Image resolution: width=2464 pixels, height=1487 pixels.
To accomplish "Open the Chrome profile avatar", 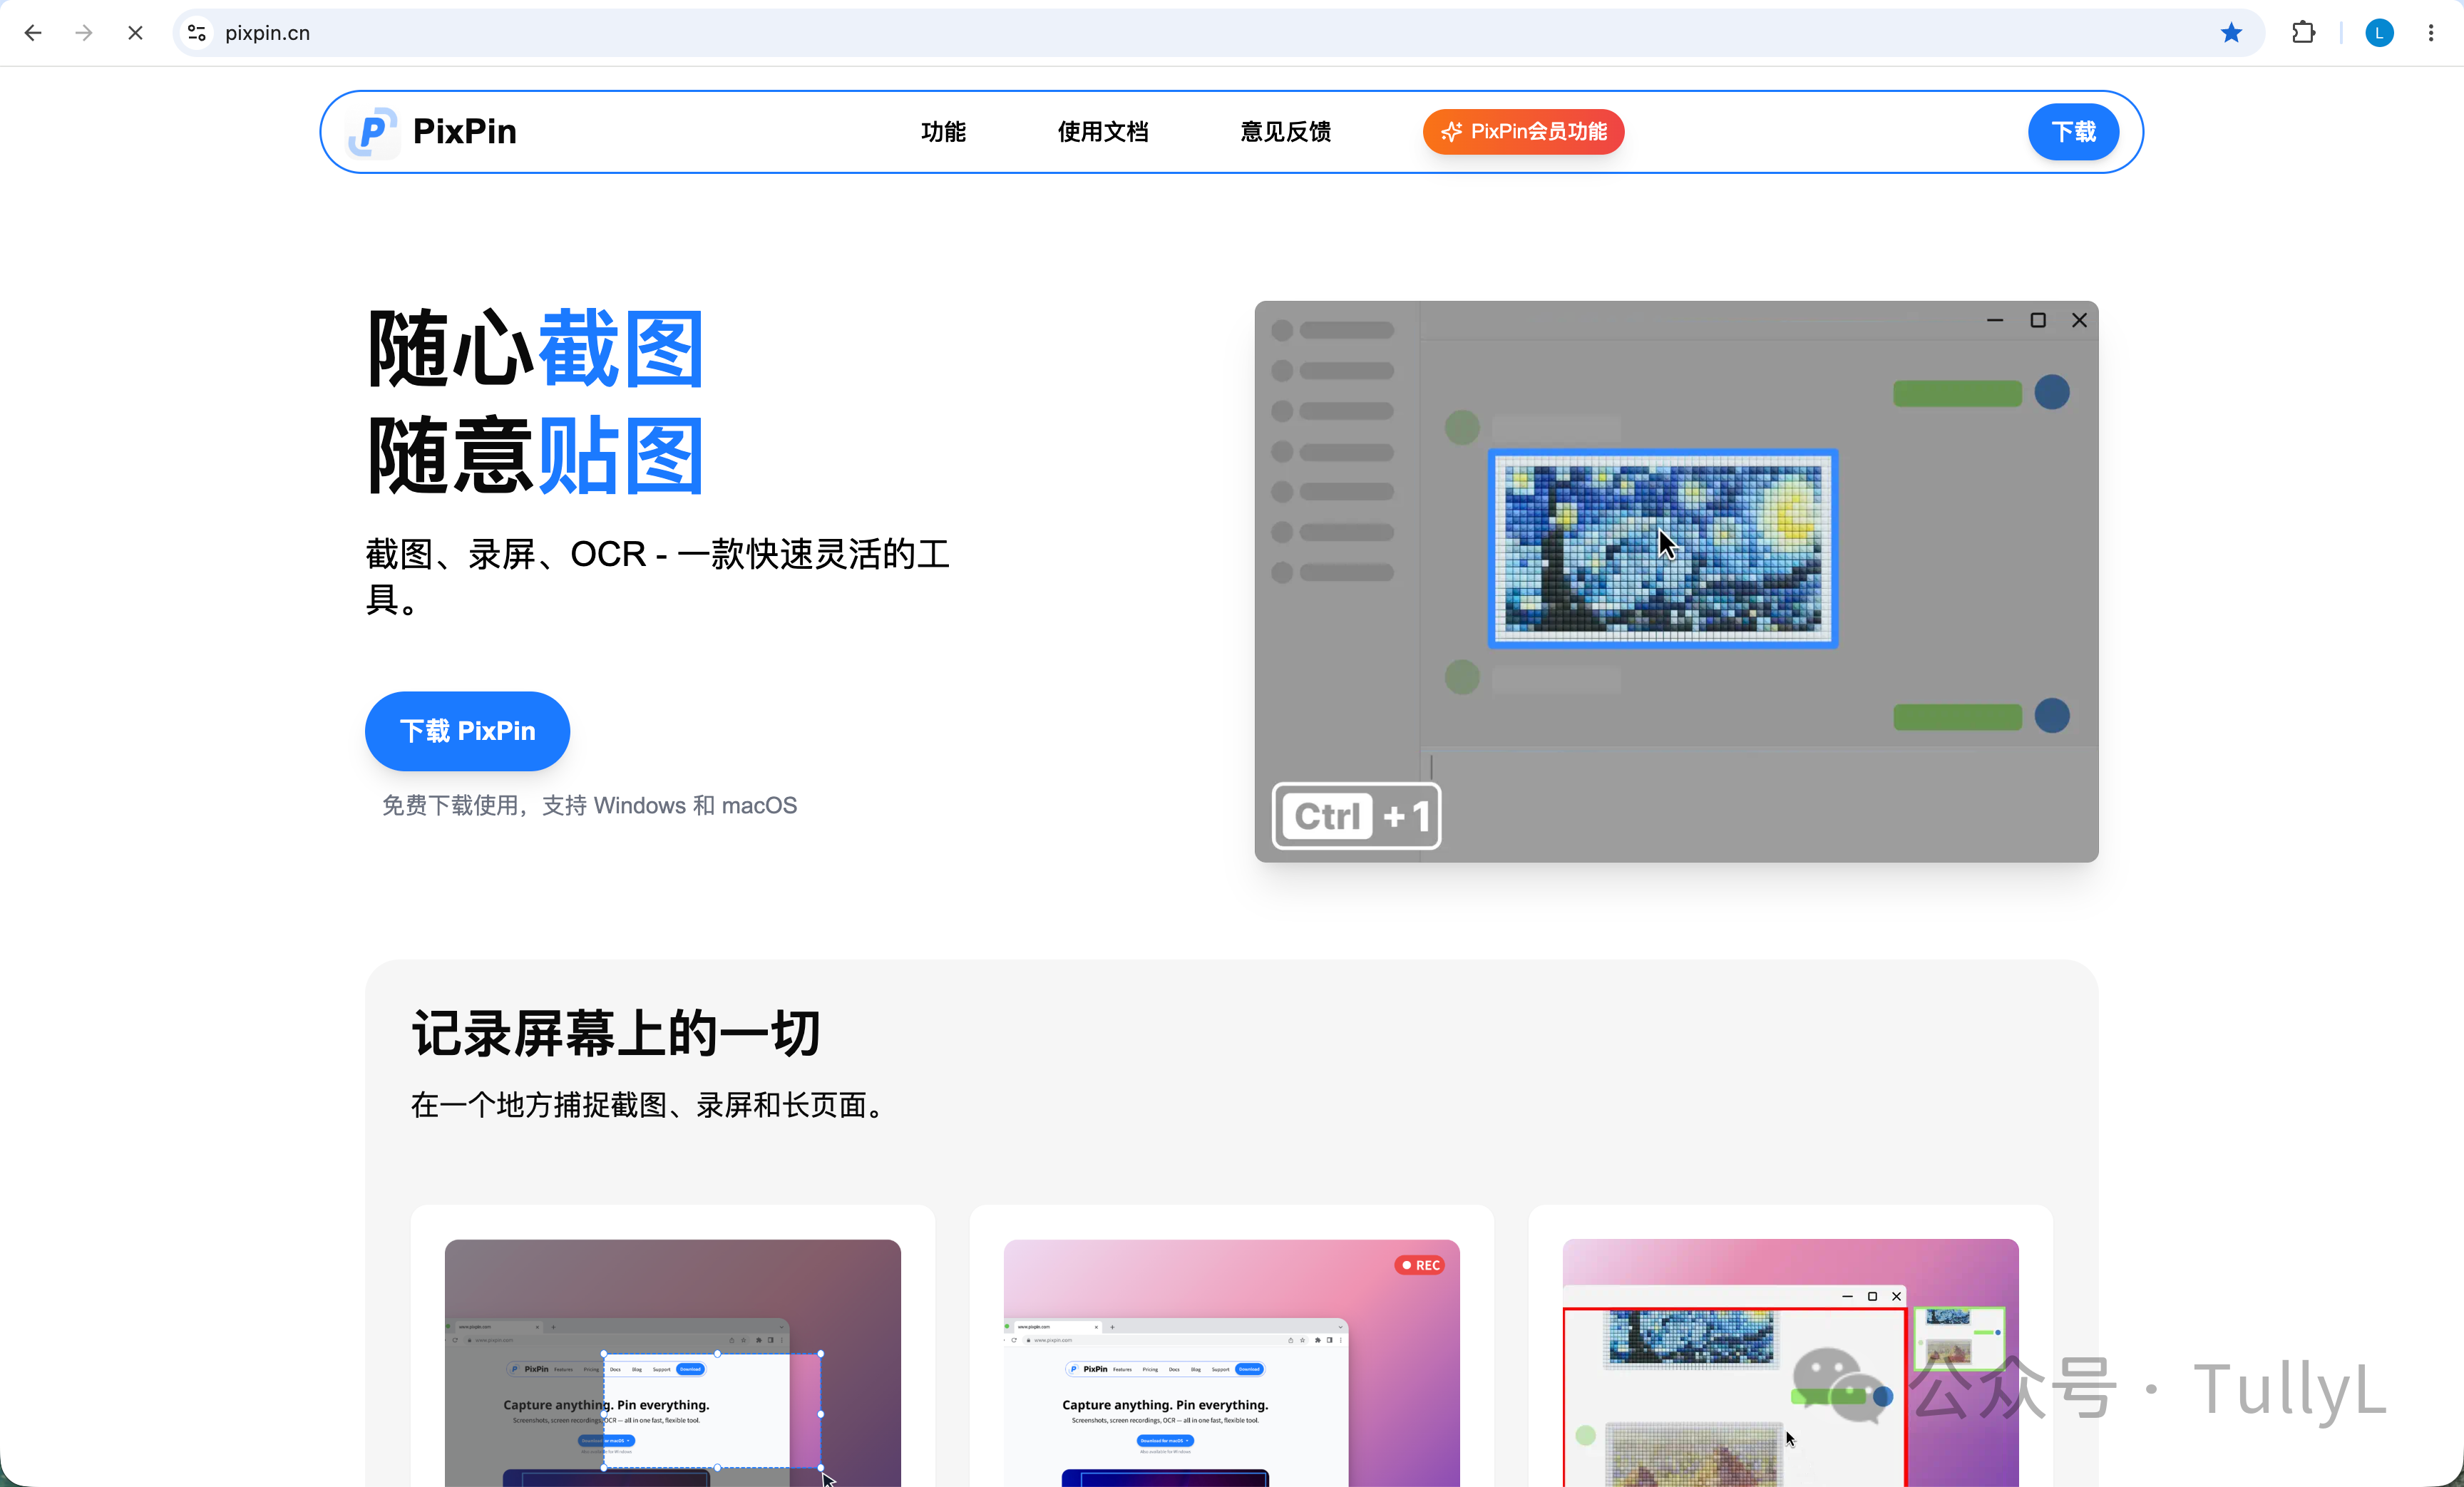I will tap(2379, 33).
